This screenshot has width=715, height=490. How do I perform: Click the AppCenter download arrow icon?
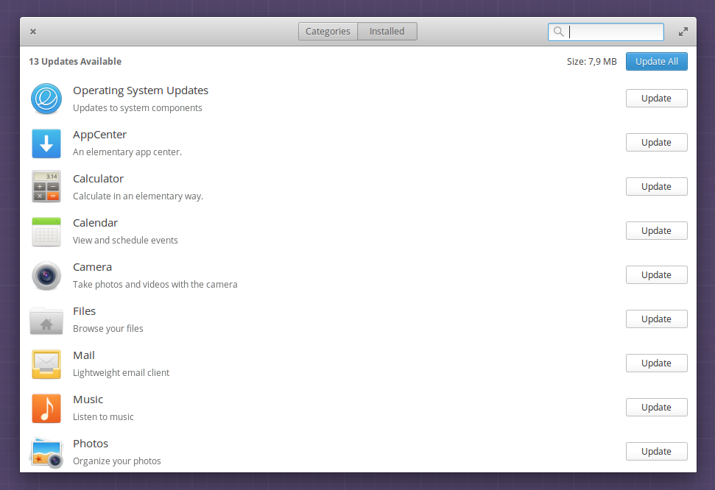(46, 143)
